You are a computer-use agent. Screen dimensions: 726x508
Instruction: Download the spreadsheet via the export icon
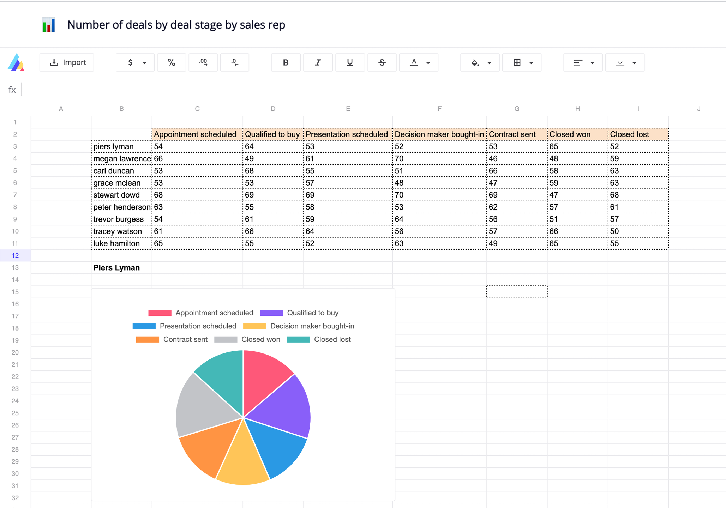coord(620,62)
